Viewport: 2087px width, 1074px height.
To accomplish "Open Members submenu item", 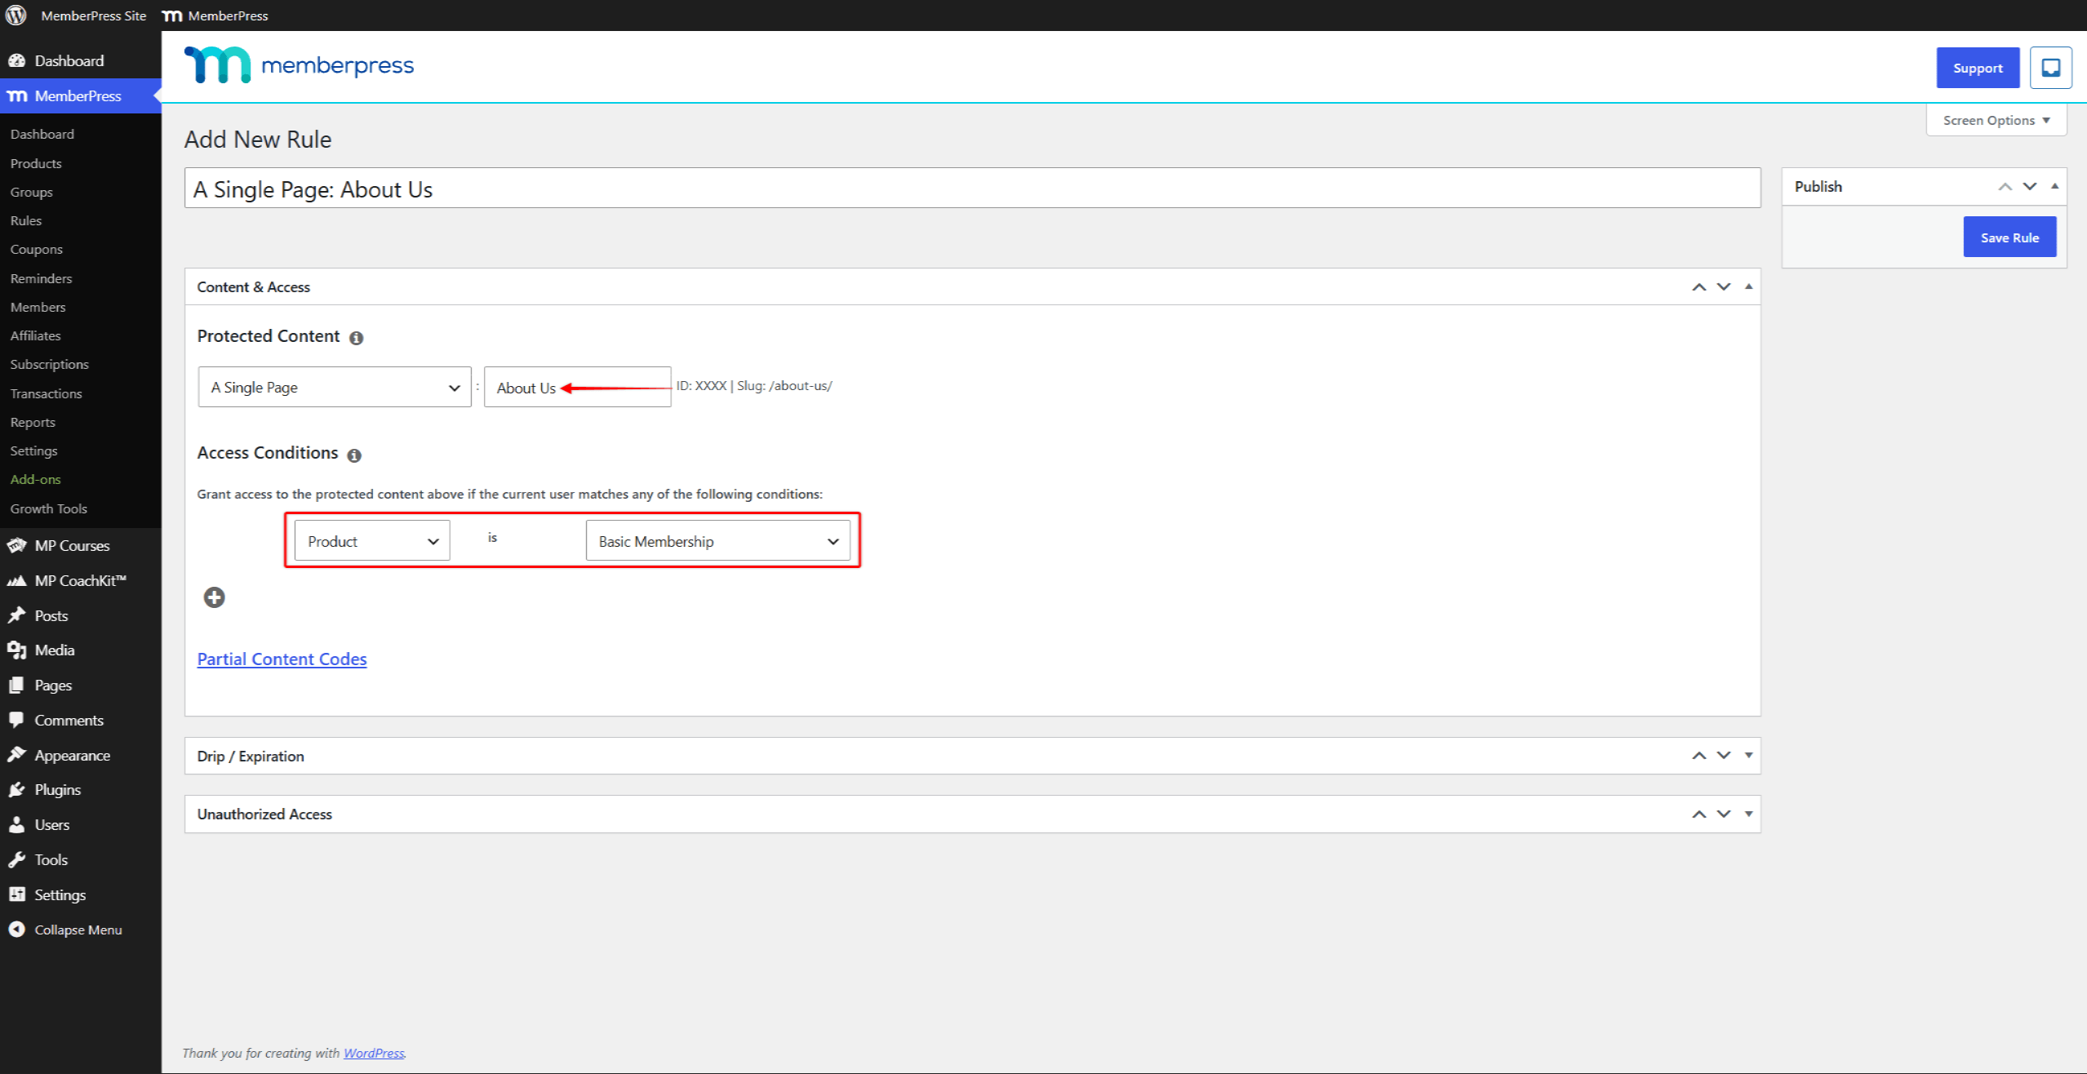I will point(38,307).
